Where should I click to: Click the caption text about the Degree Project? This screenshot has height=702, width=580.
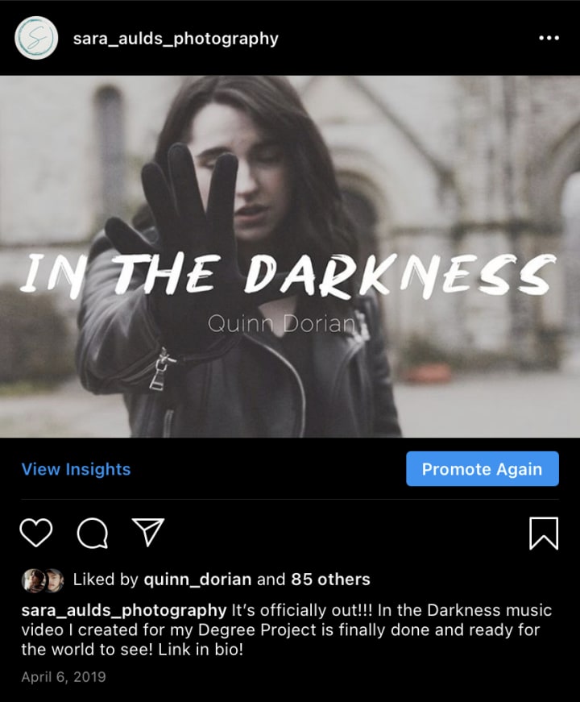[x=287, y=630]
